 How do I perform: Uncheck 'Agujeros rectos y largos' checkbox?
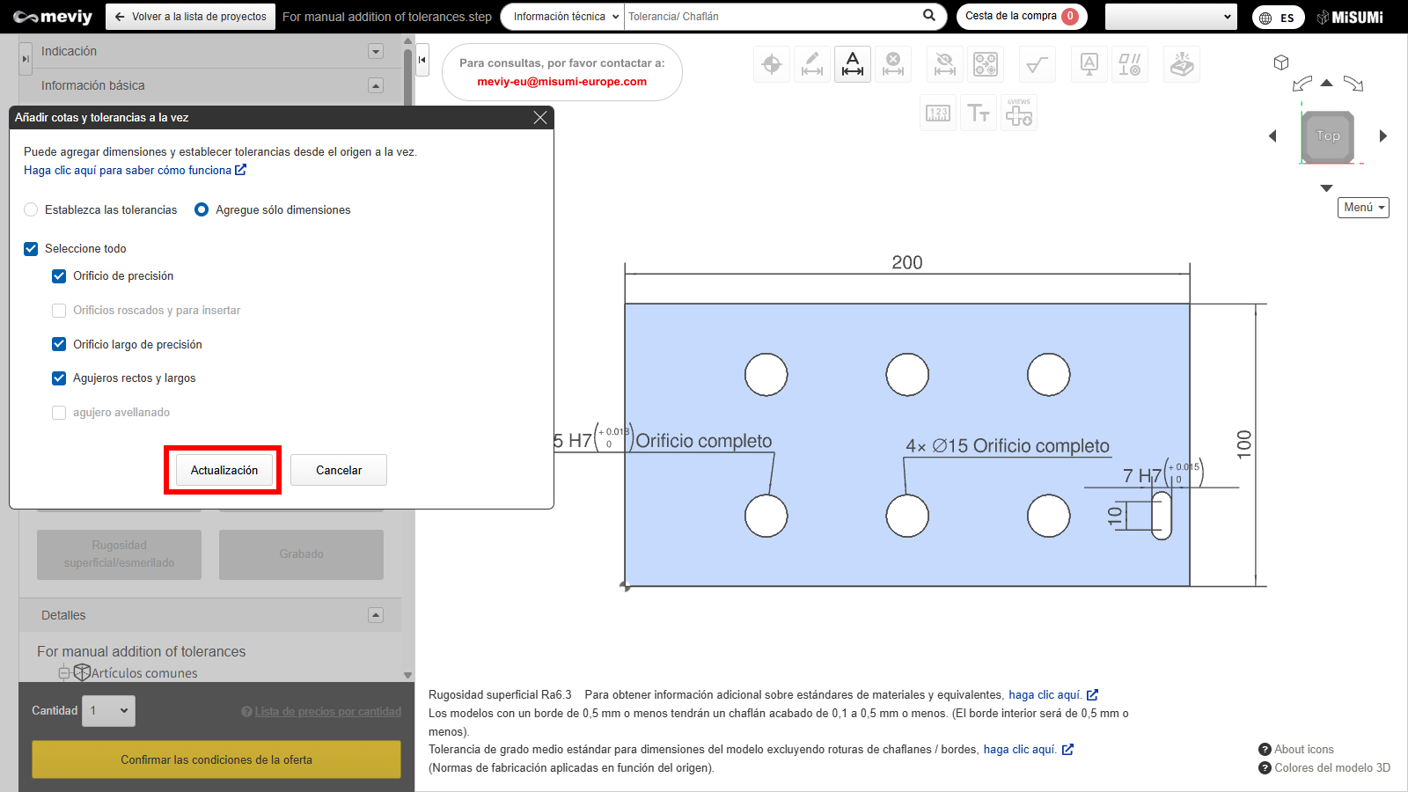[x=59, y=378]
